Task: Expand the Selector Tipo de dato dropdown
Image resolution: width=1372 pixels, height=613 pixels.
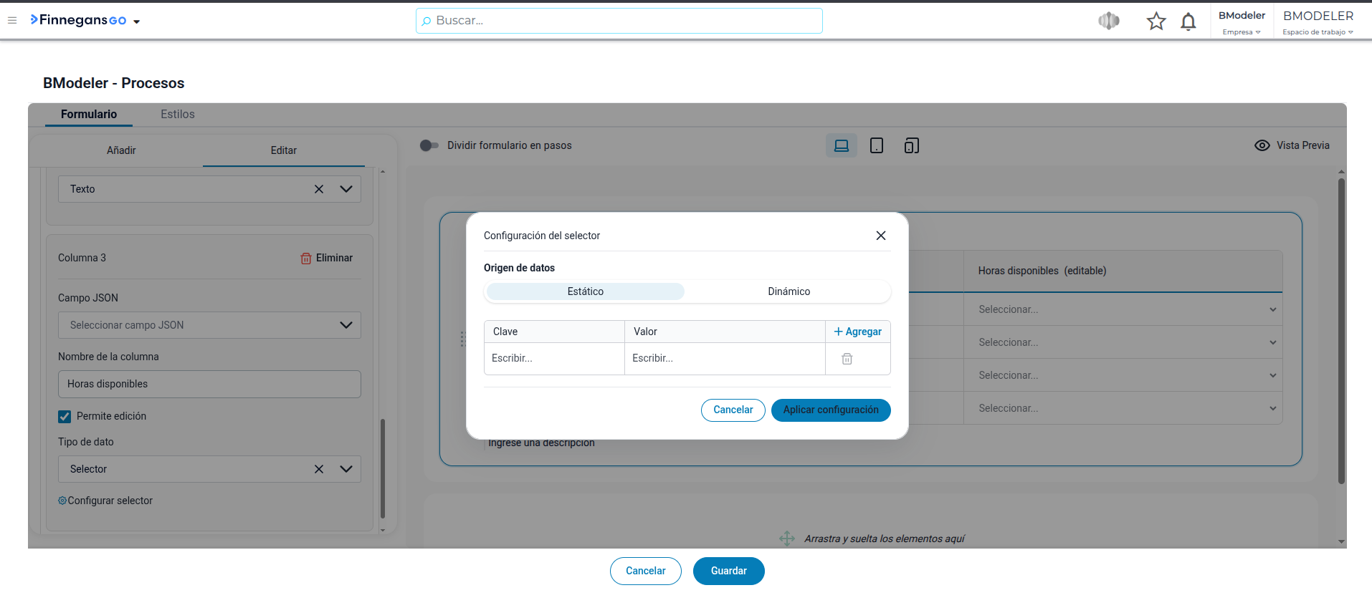Action: [346, 469]
